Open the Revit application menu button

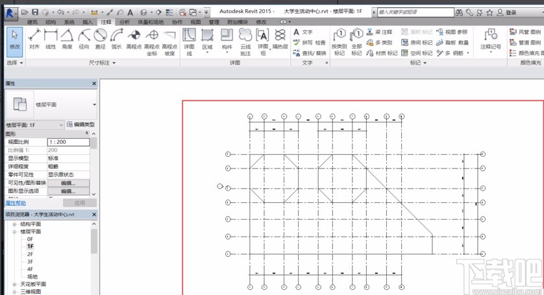point(10,13)
